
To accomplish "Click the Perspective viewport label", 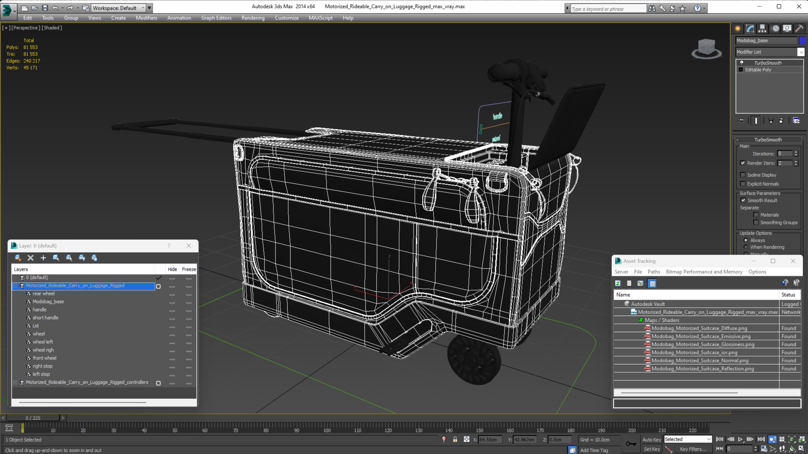I will point(26,27).
